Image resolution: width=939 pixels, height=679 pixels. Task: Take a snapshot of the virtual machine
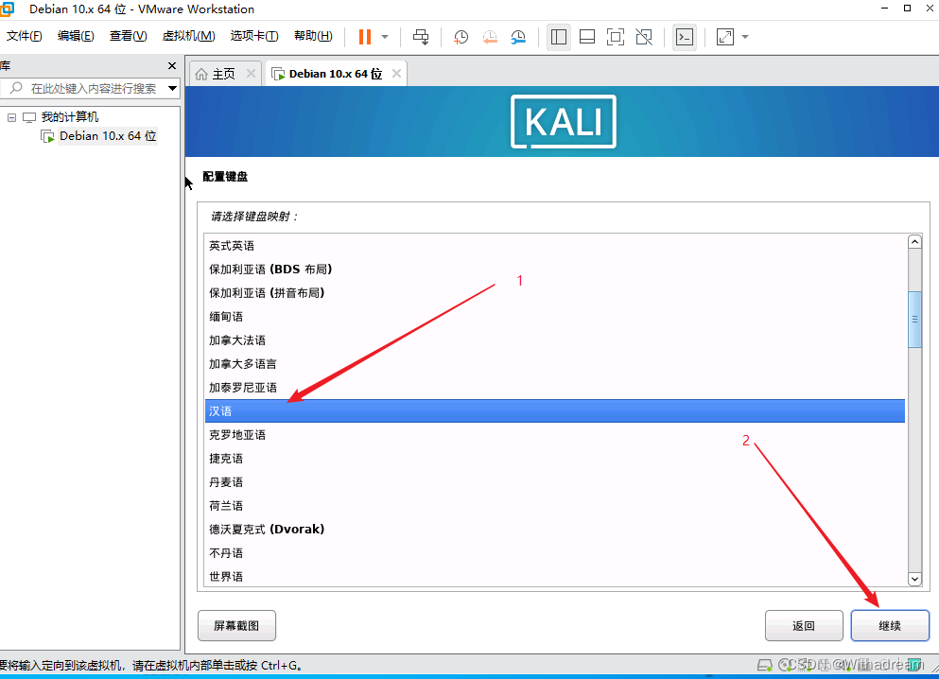click(x=461, y=37)
